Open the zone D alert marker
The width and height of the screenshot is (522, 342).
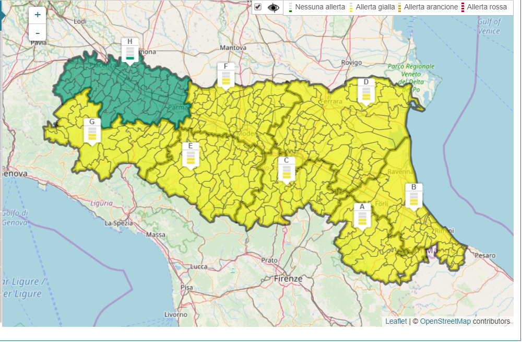(x=366, y=91)
